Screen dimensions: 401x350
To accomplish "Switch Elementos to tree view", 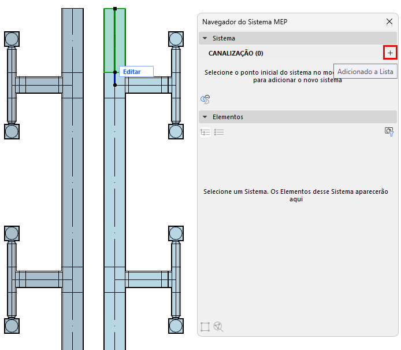I will (x=205, y=132).
